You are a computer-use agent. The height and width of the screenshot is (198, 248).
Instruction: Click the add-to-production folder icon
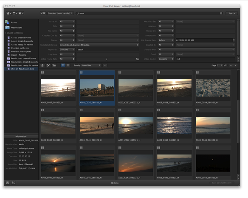[54, 66]
